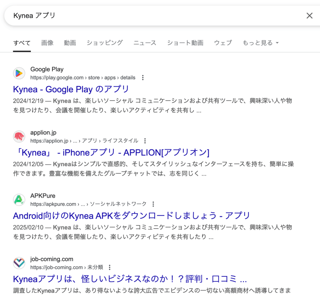This screenshot has height=296, width=320.
Task: Select the ウェブ tab
Action: 223,43
